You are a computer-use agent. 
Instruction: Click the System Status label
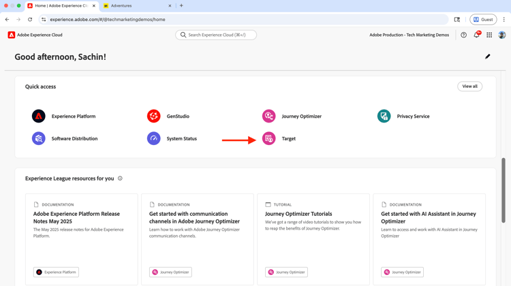click(181, 139)
